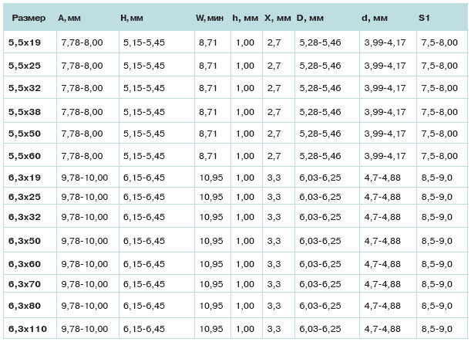Select the 5,5x19 size row label
The width and height of the screenshot is (471, 342).
(x=25, y=42)
